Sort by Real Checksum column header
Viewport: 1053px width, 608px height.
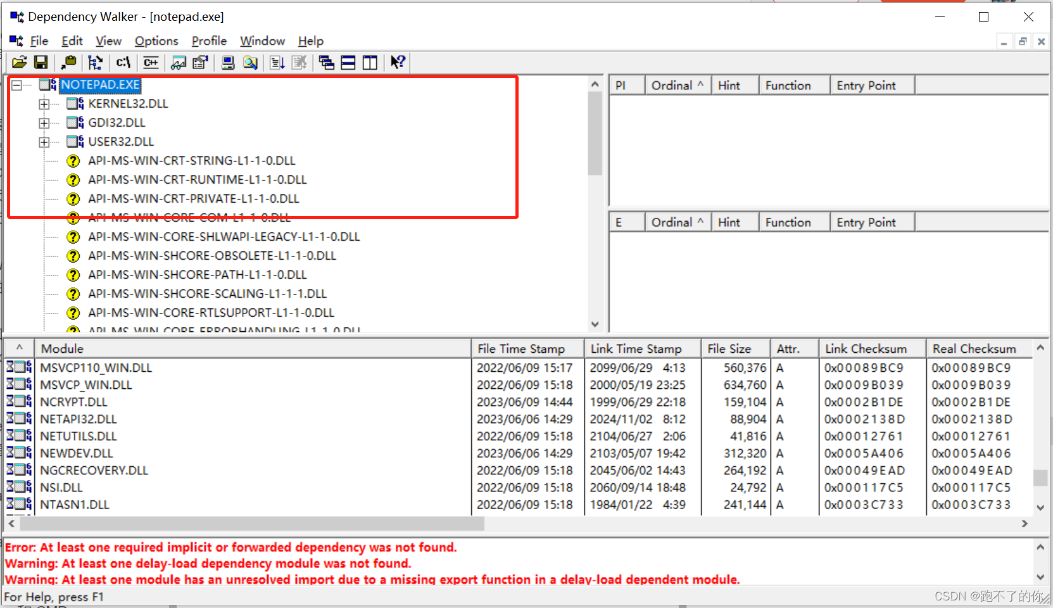pyautogui.click(x=979, y=348)
